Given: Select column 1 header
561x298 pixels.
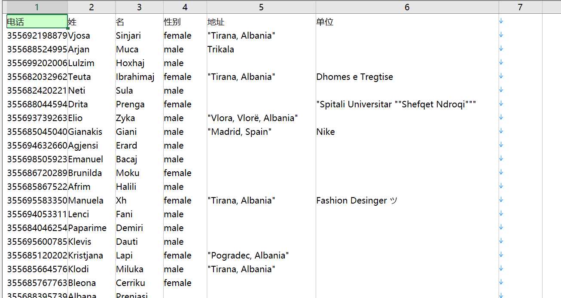Looking at the screenshot, I should point(37,7).
